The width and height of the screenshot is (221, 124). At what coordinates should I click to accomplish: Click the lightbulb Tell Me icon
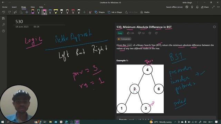pyautogui.click(x=192, y=7)
